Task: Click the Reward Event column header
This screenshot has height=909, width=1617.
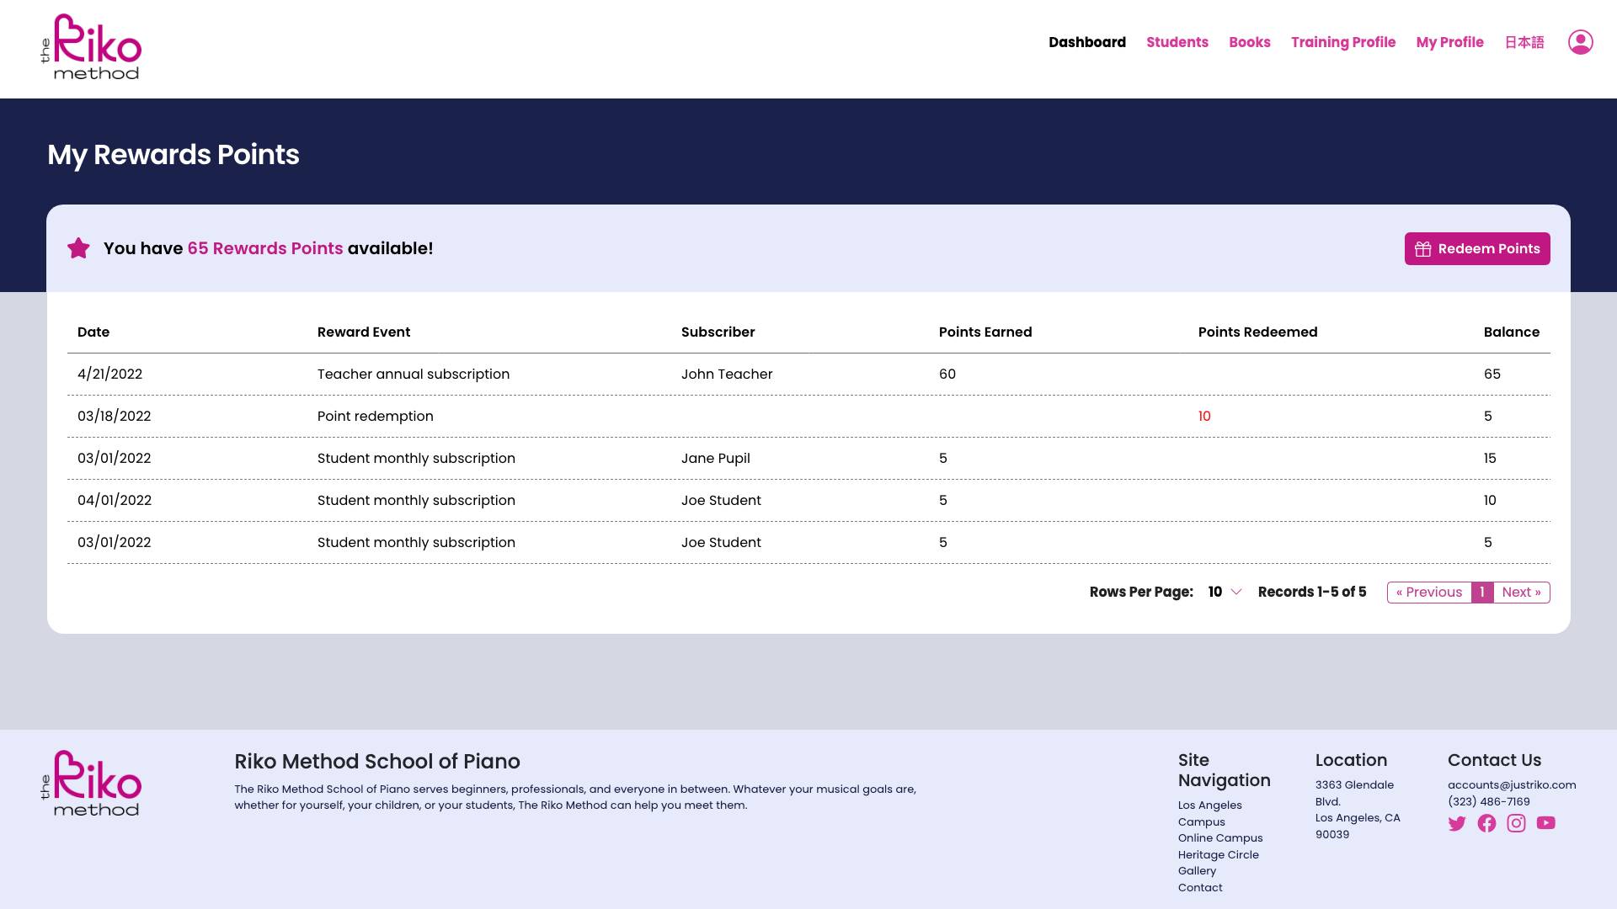Action: 363,332
